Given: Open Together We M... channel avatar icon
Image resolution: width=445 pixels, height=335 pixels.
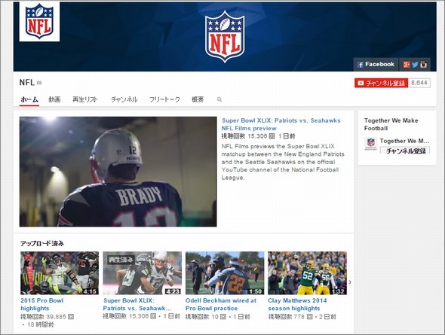Looking at the screenshot, I should (x=371, y=144).
